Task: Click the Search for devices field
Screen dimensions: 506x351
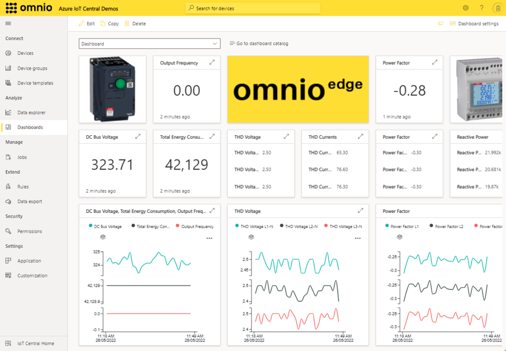Action: [253, 8]
